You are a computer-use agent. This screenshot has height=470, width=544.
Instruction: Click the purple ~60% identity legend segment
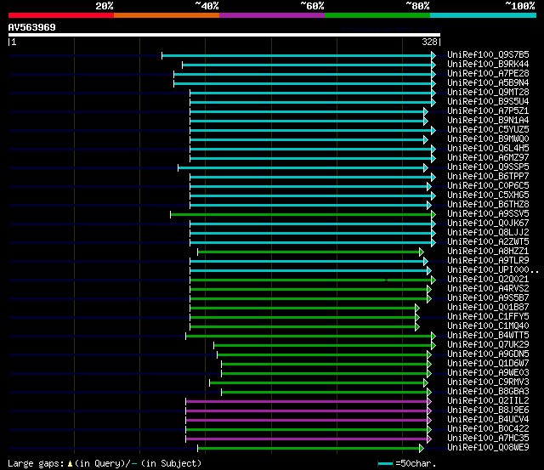click(x=272, y=15)
